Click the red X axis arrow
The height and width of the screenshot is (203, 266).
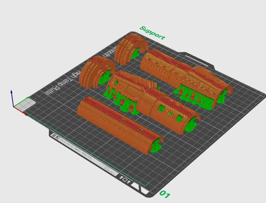tap(21, 111)
